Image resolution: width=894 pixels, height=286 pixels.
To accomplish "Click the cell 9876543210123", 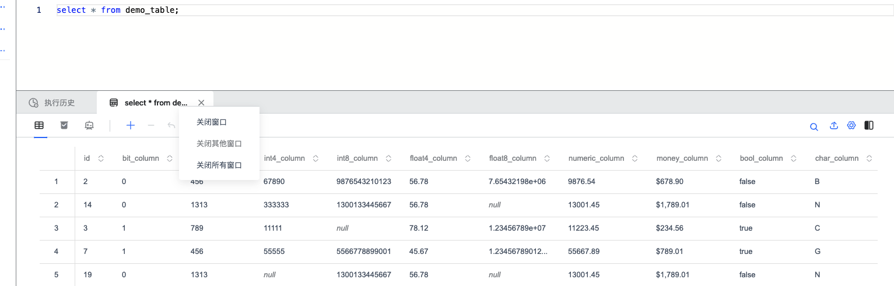I will click(364, 182).
